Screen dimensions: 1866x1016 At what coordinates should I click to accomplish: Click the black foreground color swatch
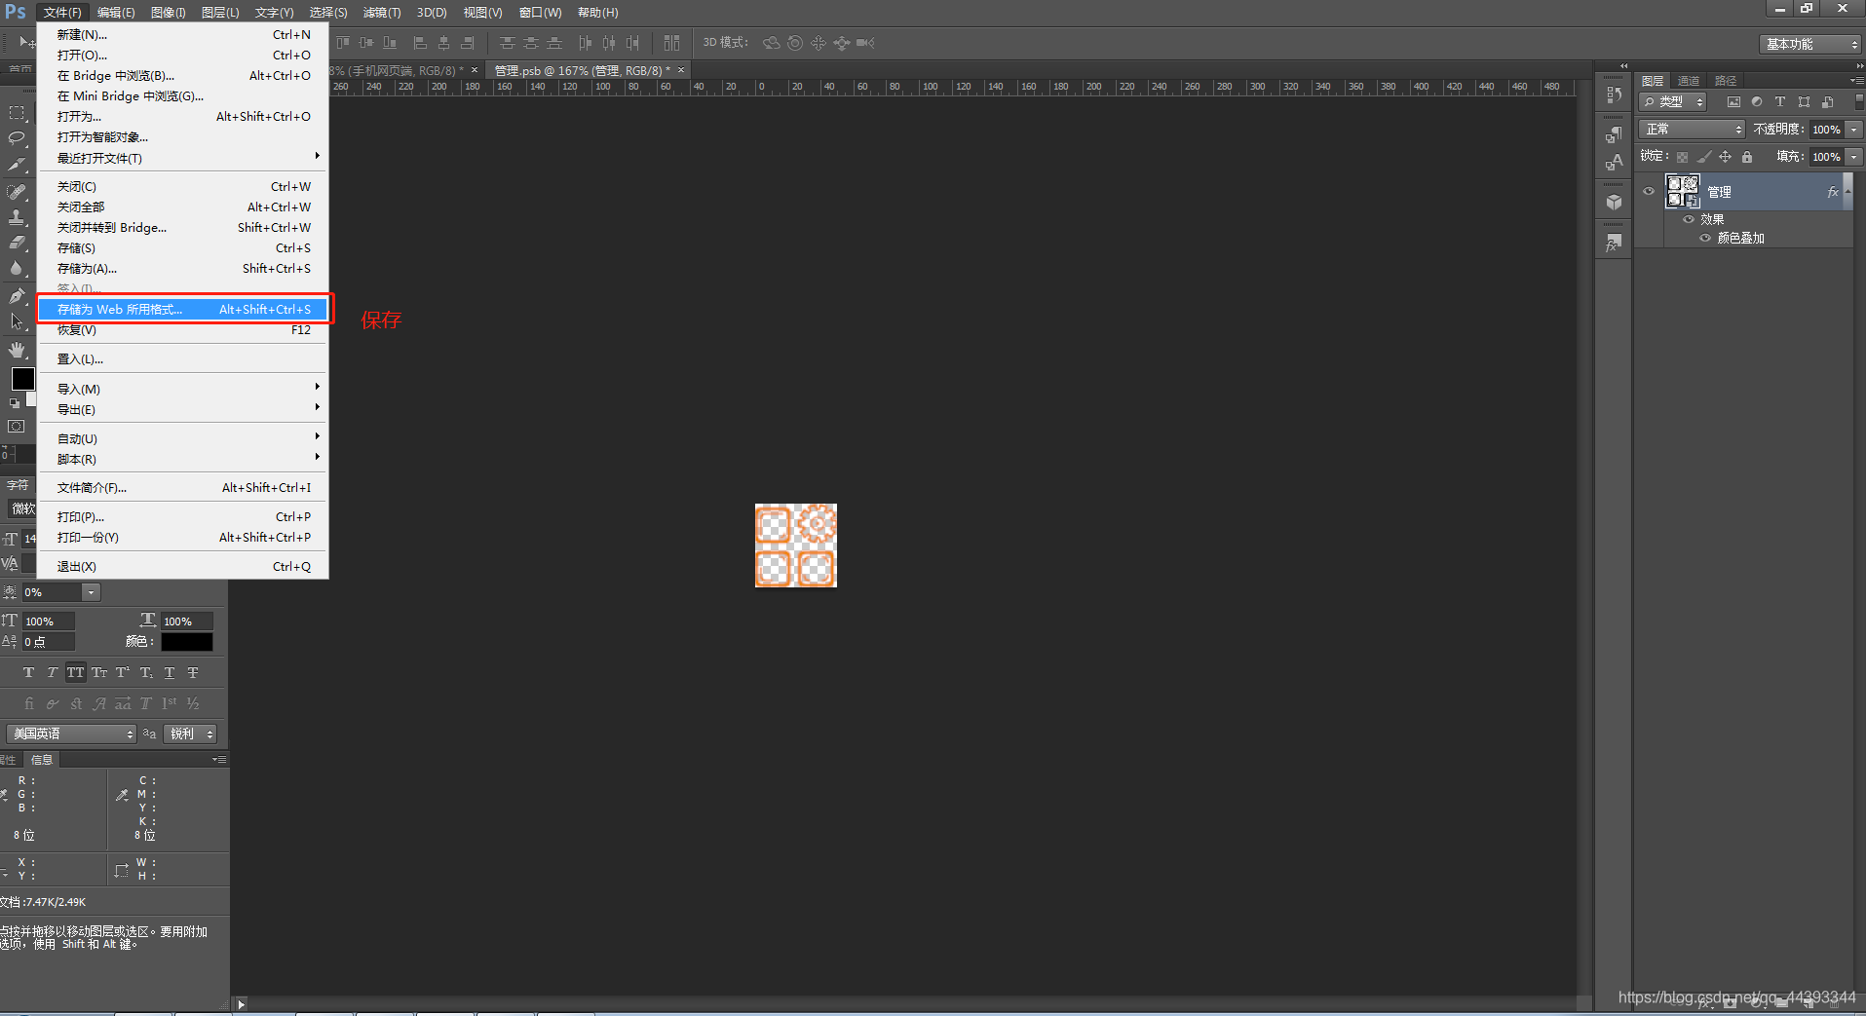click(22, 379)
